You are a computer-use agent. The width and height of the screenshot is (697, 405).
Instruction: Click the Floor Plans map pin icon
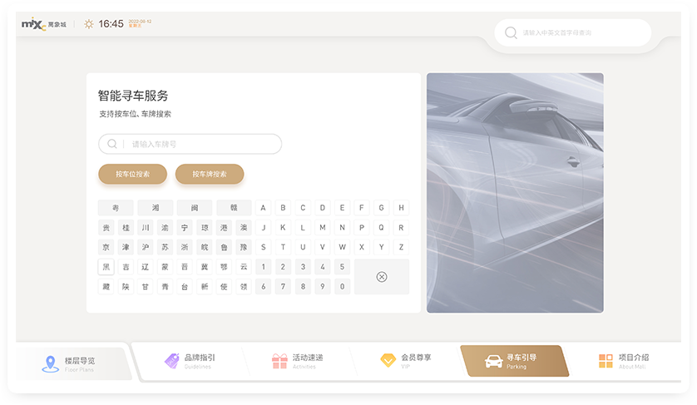coord(50,363)
